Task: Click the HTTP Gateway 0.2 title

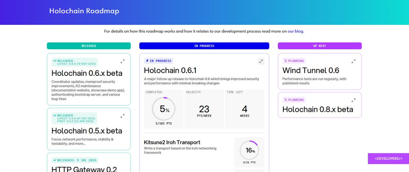Action: click(84, 169)
